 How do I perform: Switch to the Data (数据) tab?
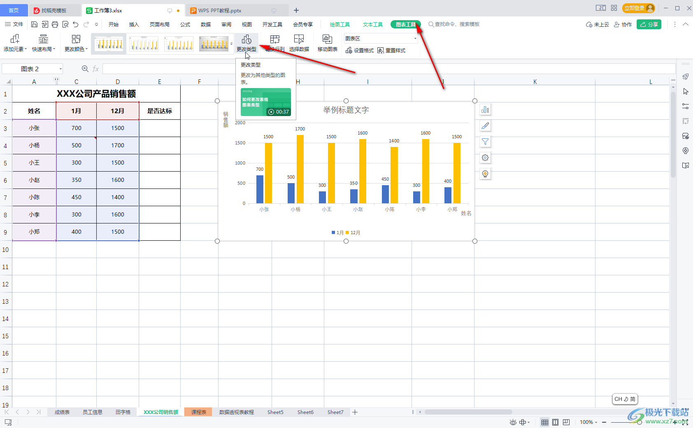click(x=206, y=25)
